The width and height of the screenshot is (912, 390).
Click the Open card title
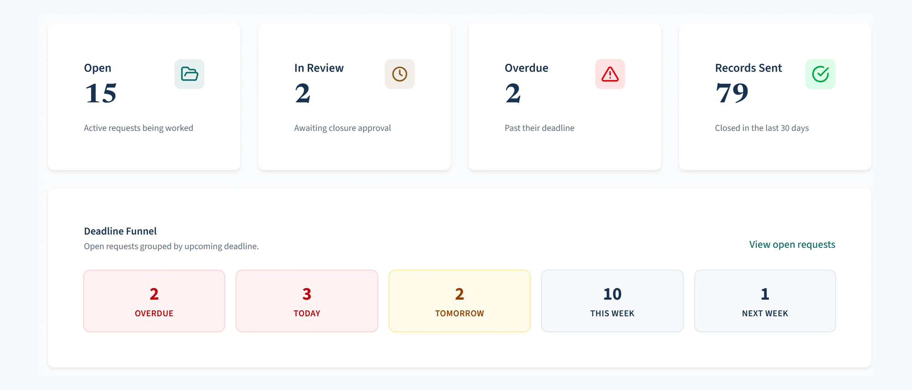coord(98,68)
